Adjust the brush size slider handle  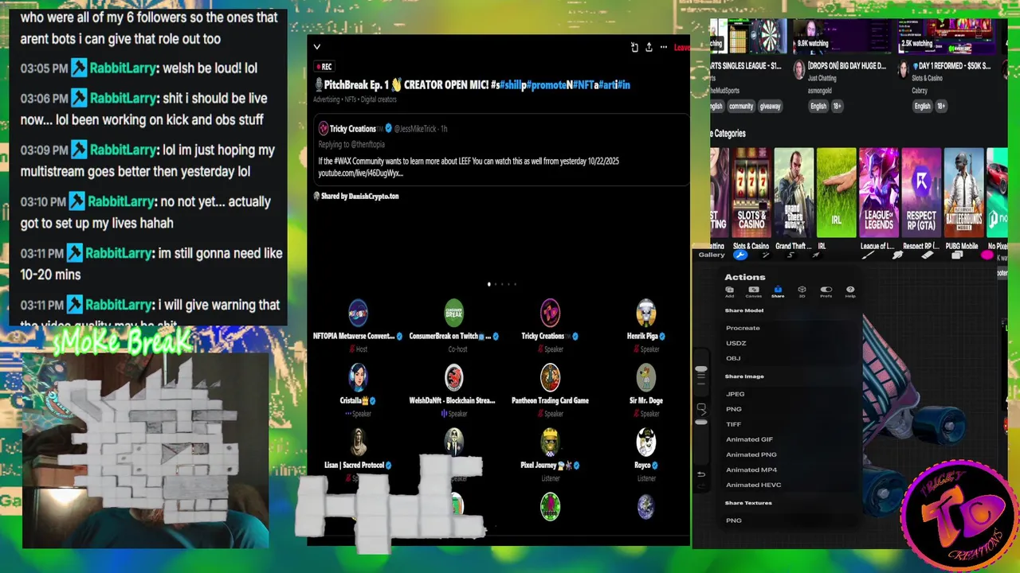[x=701, y=369]
